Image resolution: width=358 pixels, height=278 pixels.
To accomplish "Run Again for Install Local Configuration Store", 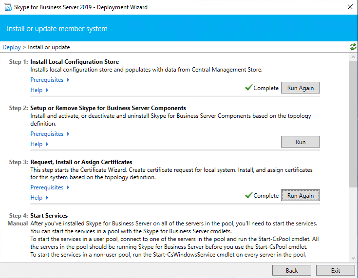I will pos(301,88).
